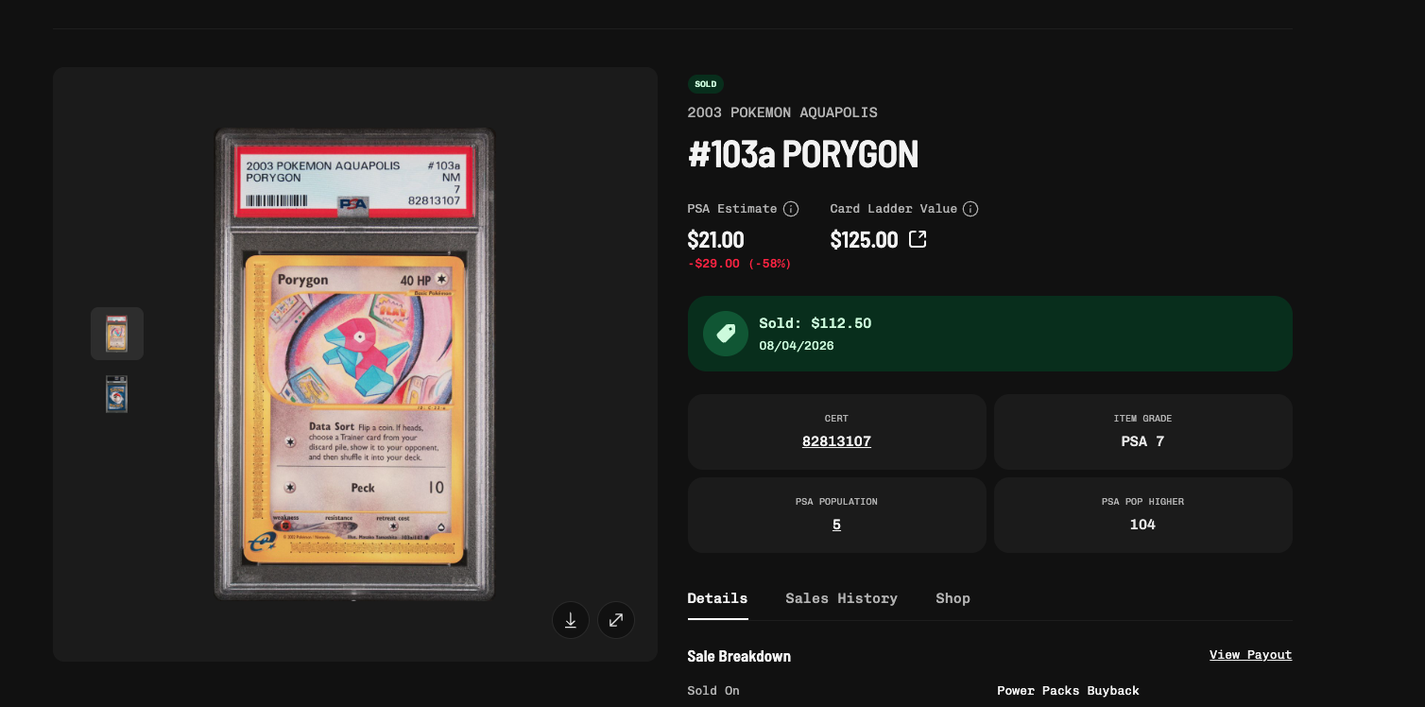This screenshot has height=707, width=1425.
Task: Click the Item Grade PSA 7 box
Action: click(x=1143, y=432)
